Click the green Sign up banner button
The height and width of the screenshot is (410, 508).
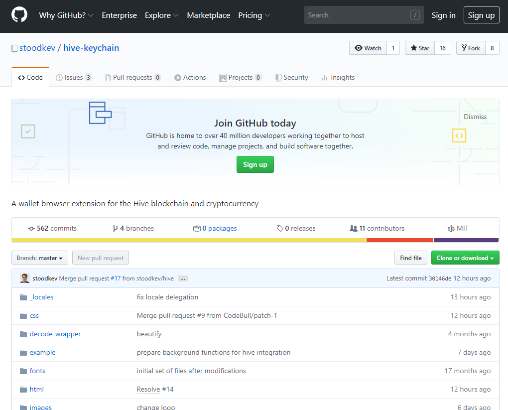tap(255, 164)
